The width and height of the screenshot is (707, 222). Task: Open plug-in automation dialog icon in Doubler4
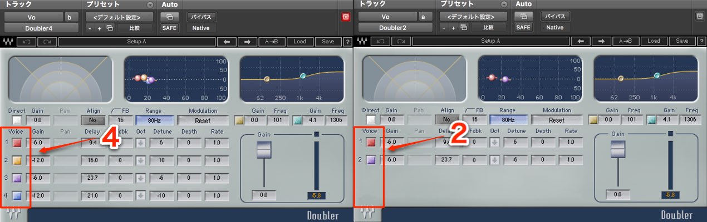click(x=169, y=16)
